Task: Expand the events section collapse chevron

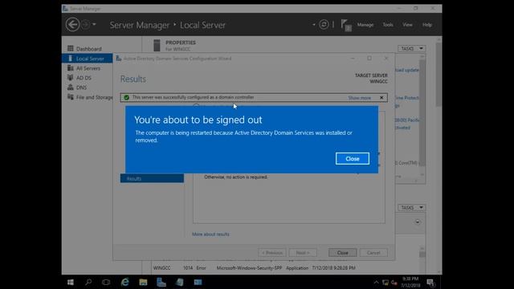Action: (418, 222)
